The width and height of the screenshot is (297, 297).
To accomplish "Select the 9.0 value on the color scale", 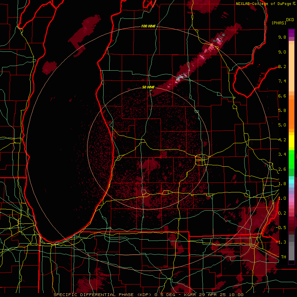I will pyautogui.click(x=282, y=52).
